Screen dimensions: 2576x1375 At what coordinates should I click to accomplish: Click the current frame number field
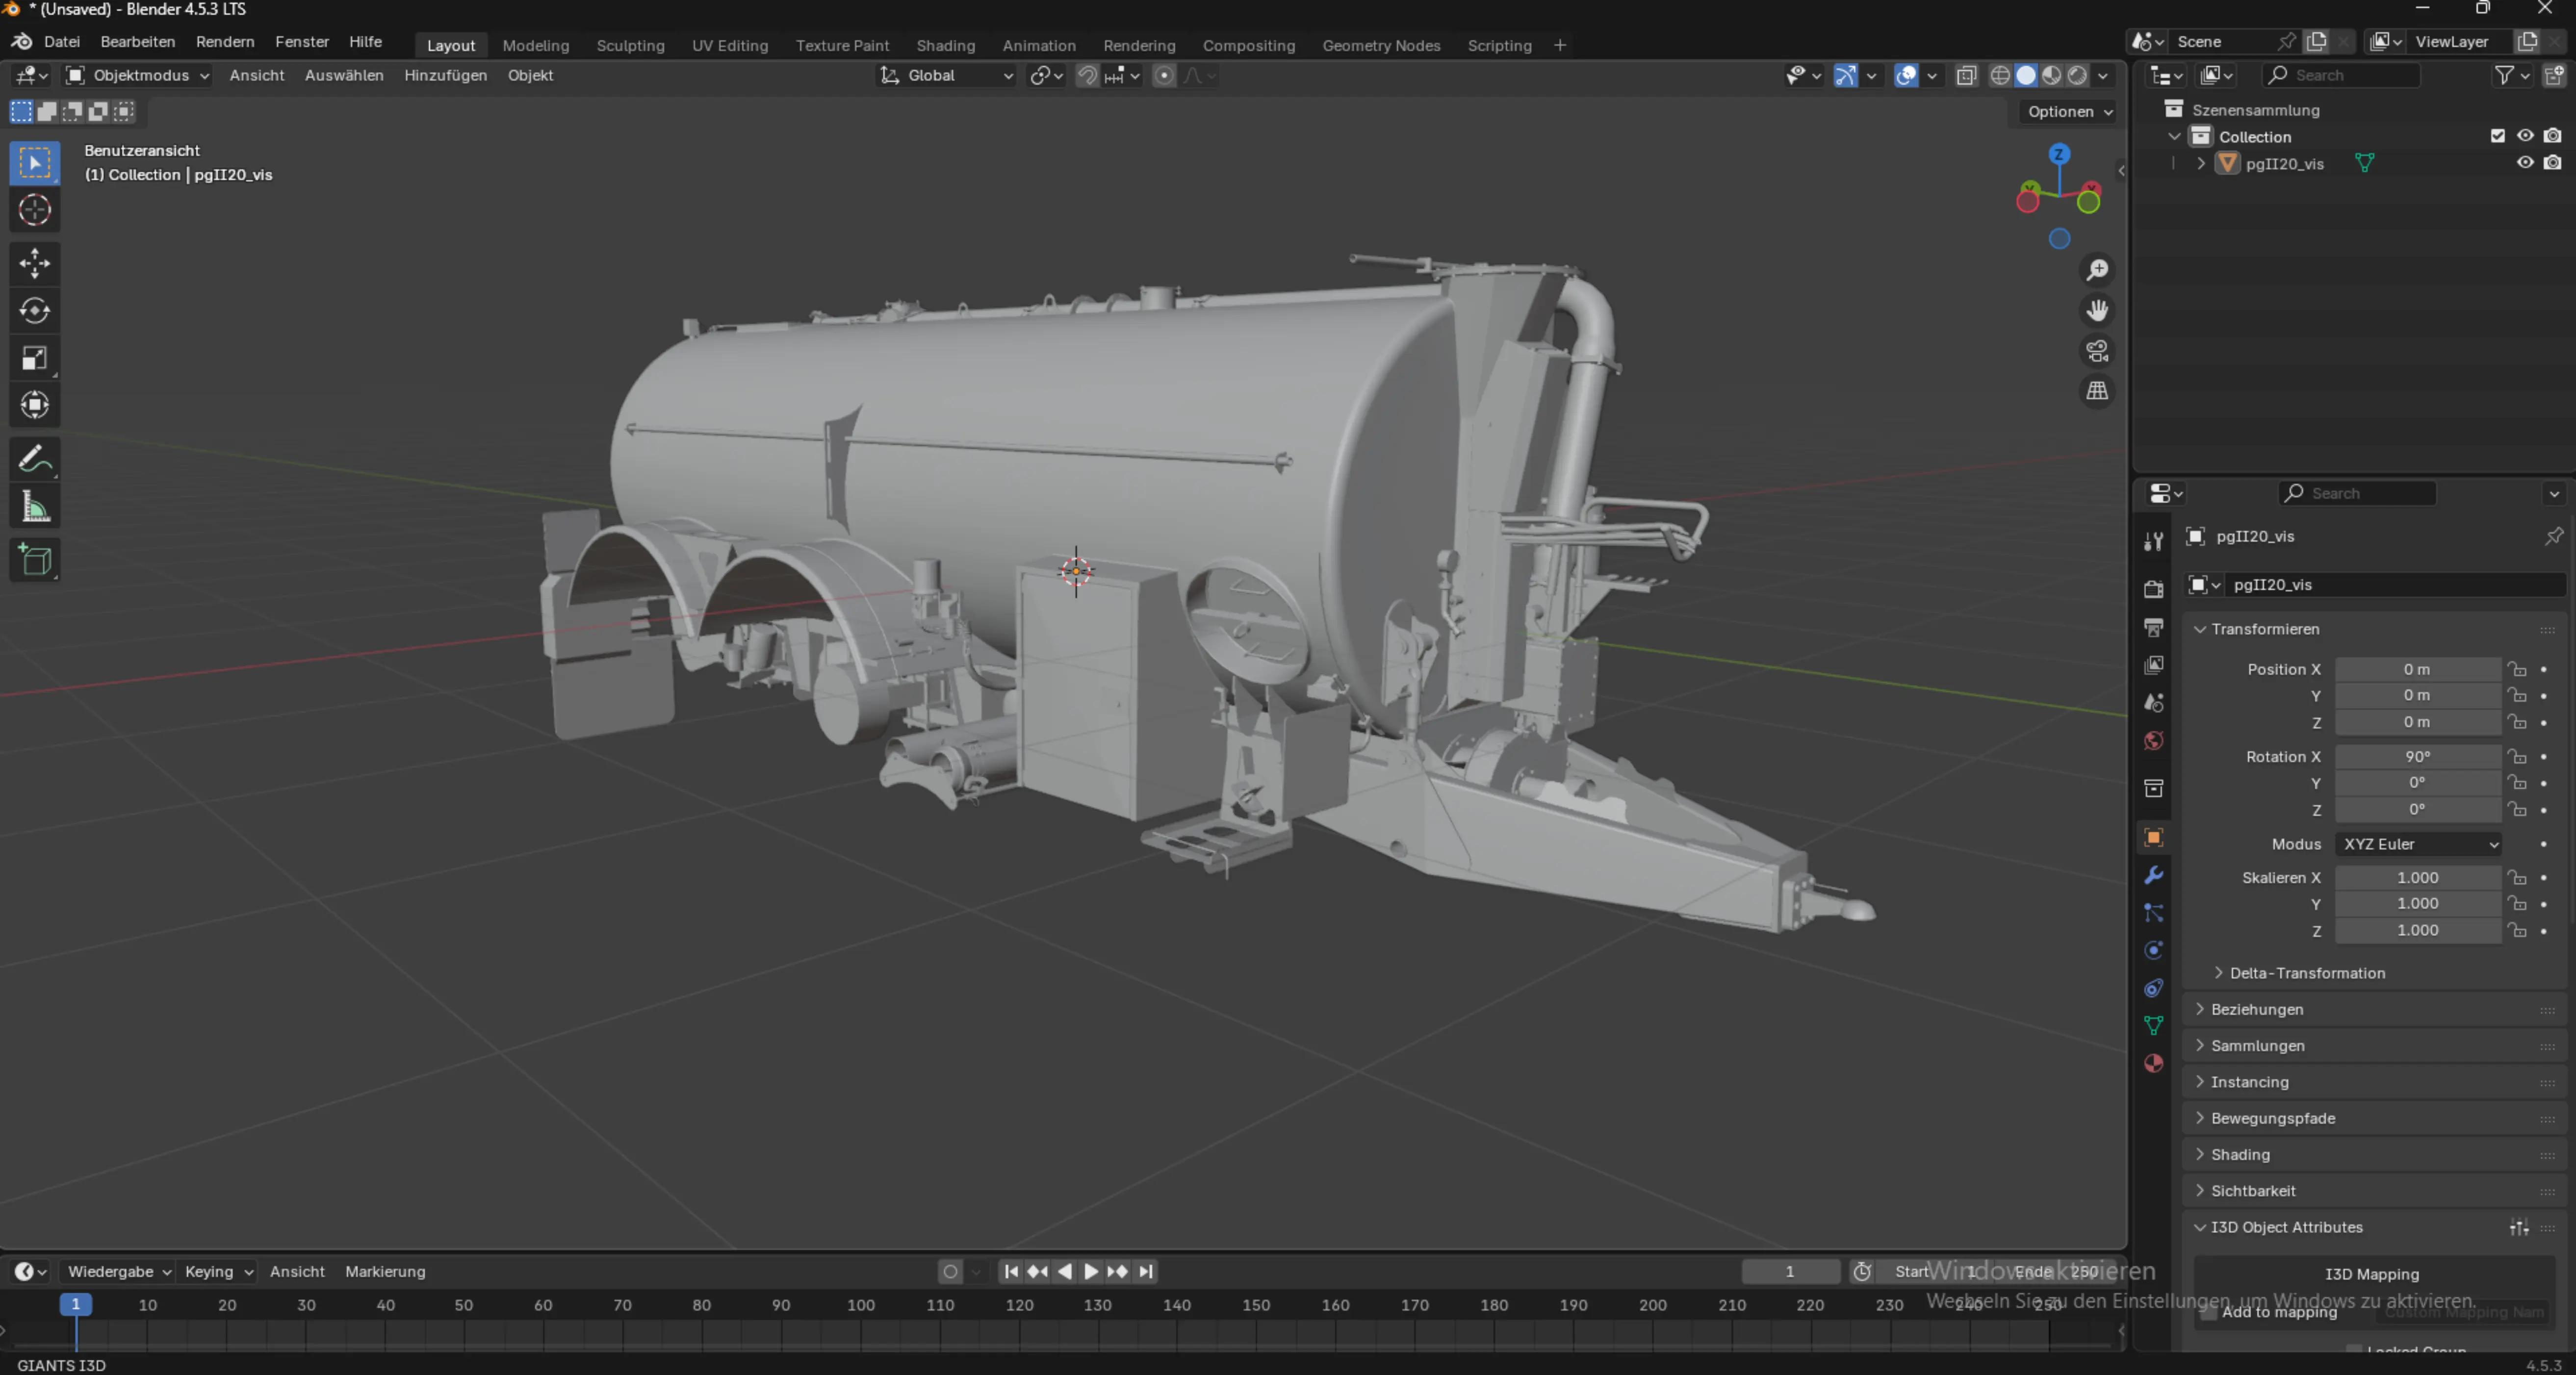point(1790,1271)
